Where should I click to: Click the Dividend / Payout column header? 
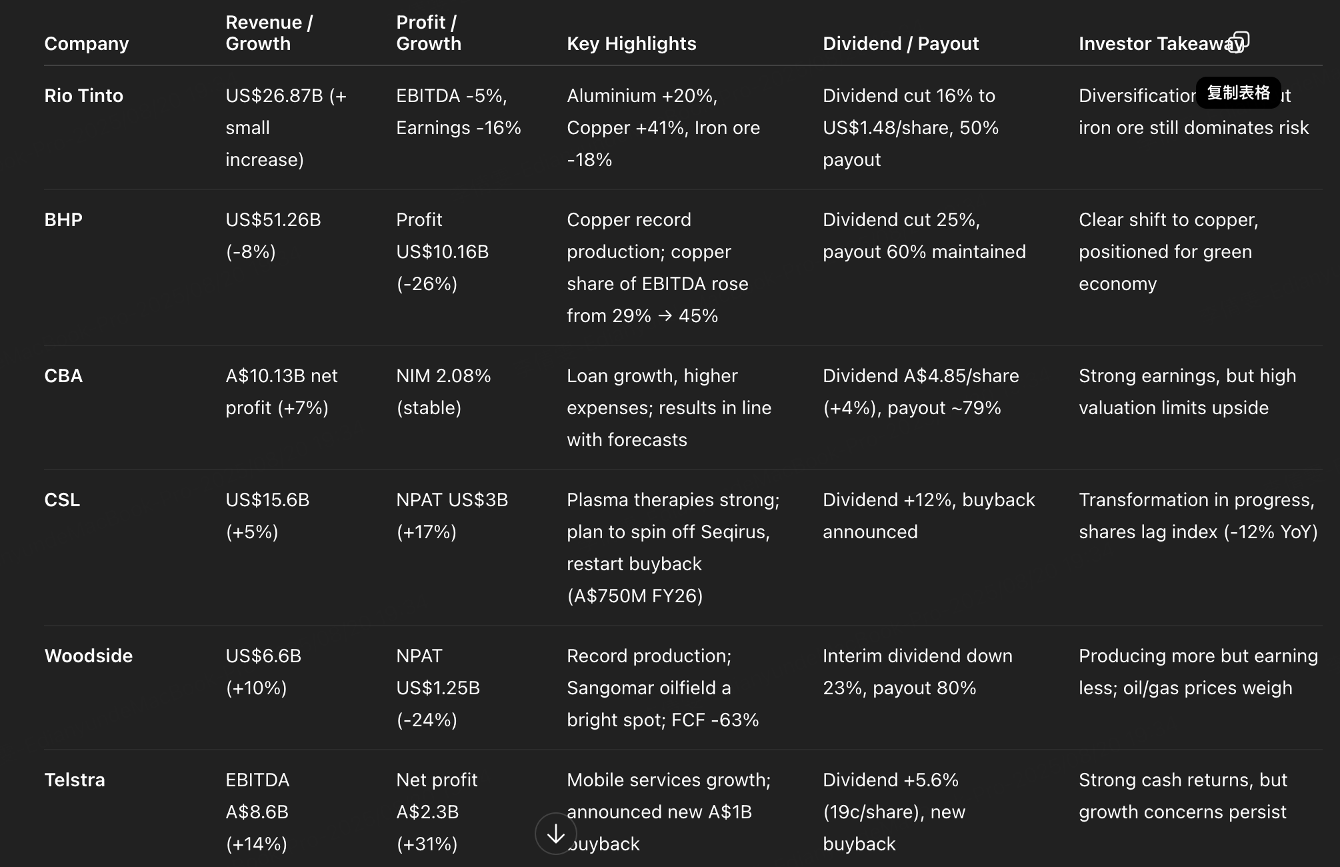click(x=900, y=44)
